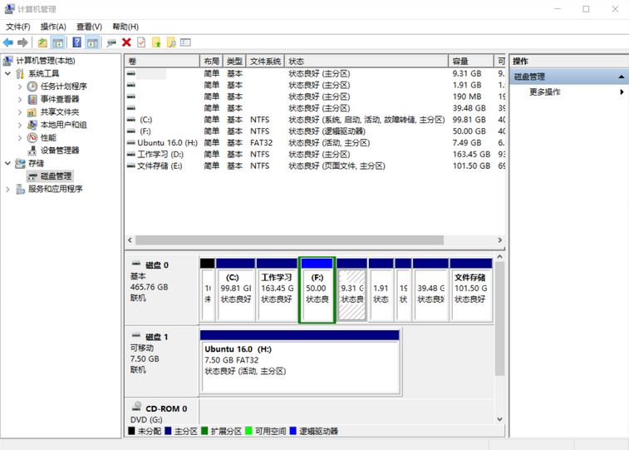Click 更多操作 in the actions pane

pos(545,92)
